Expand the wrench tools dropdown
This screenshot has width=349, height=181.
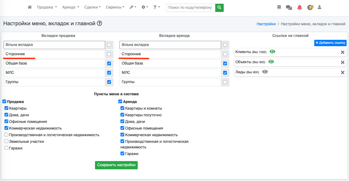[133, 7]
